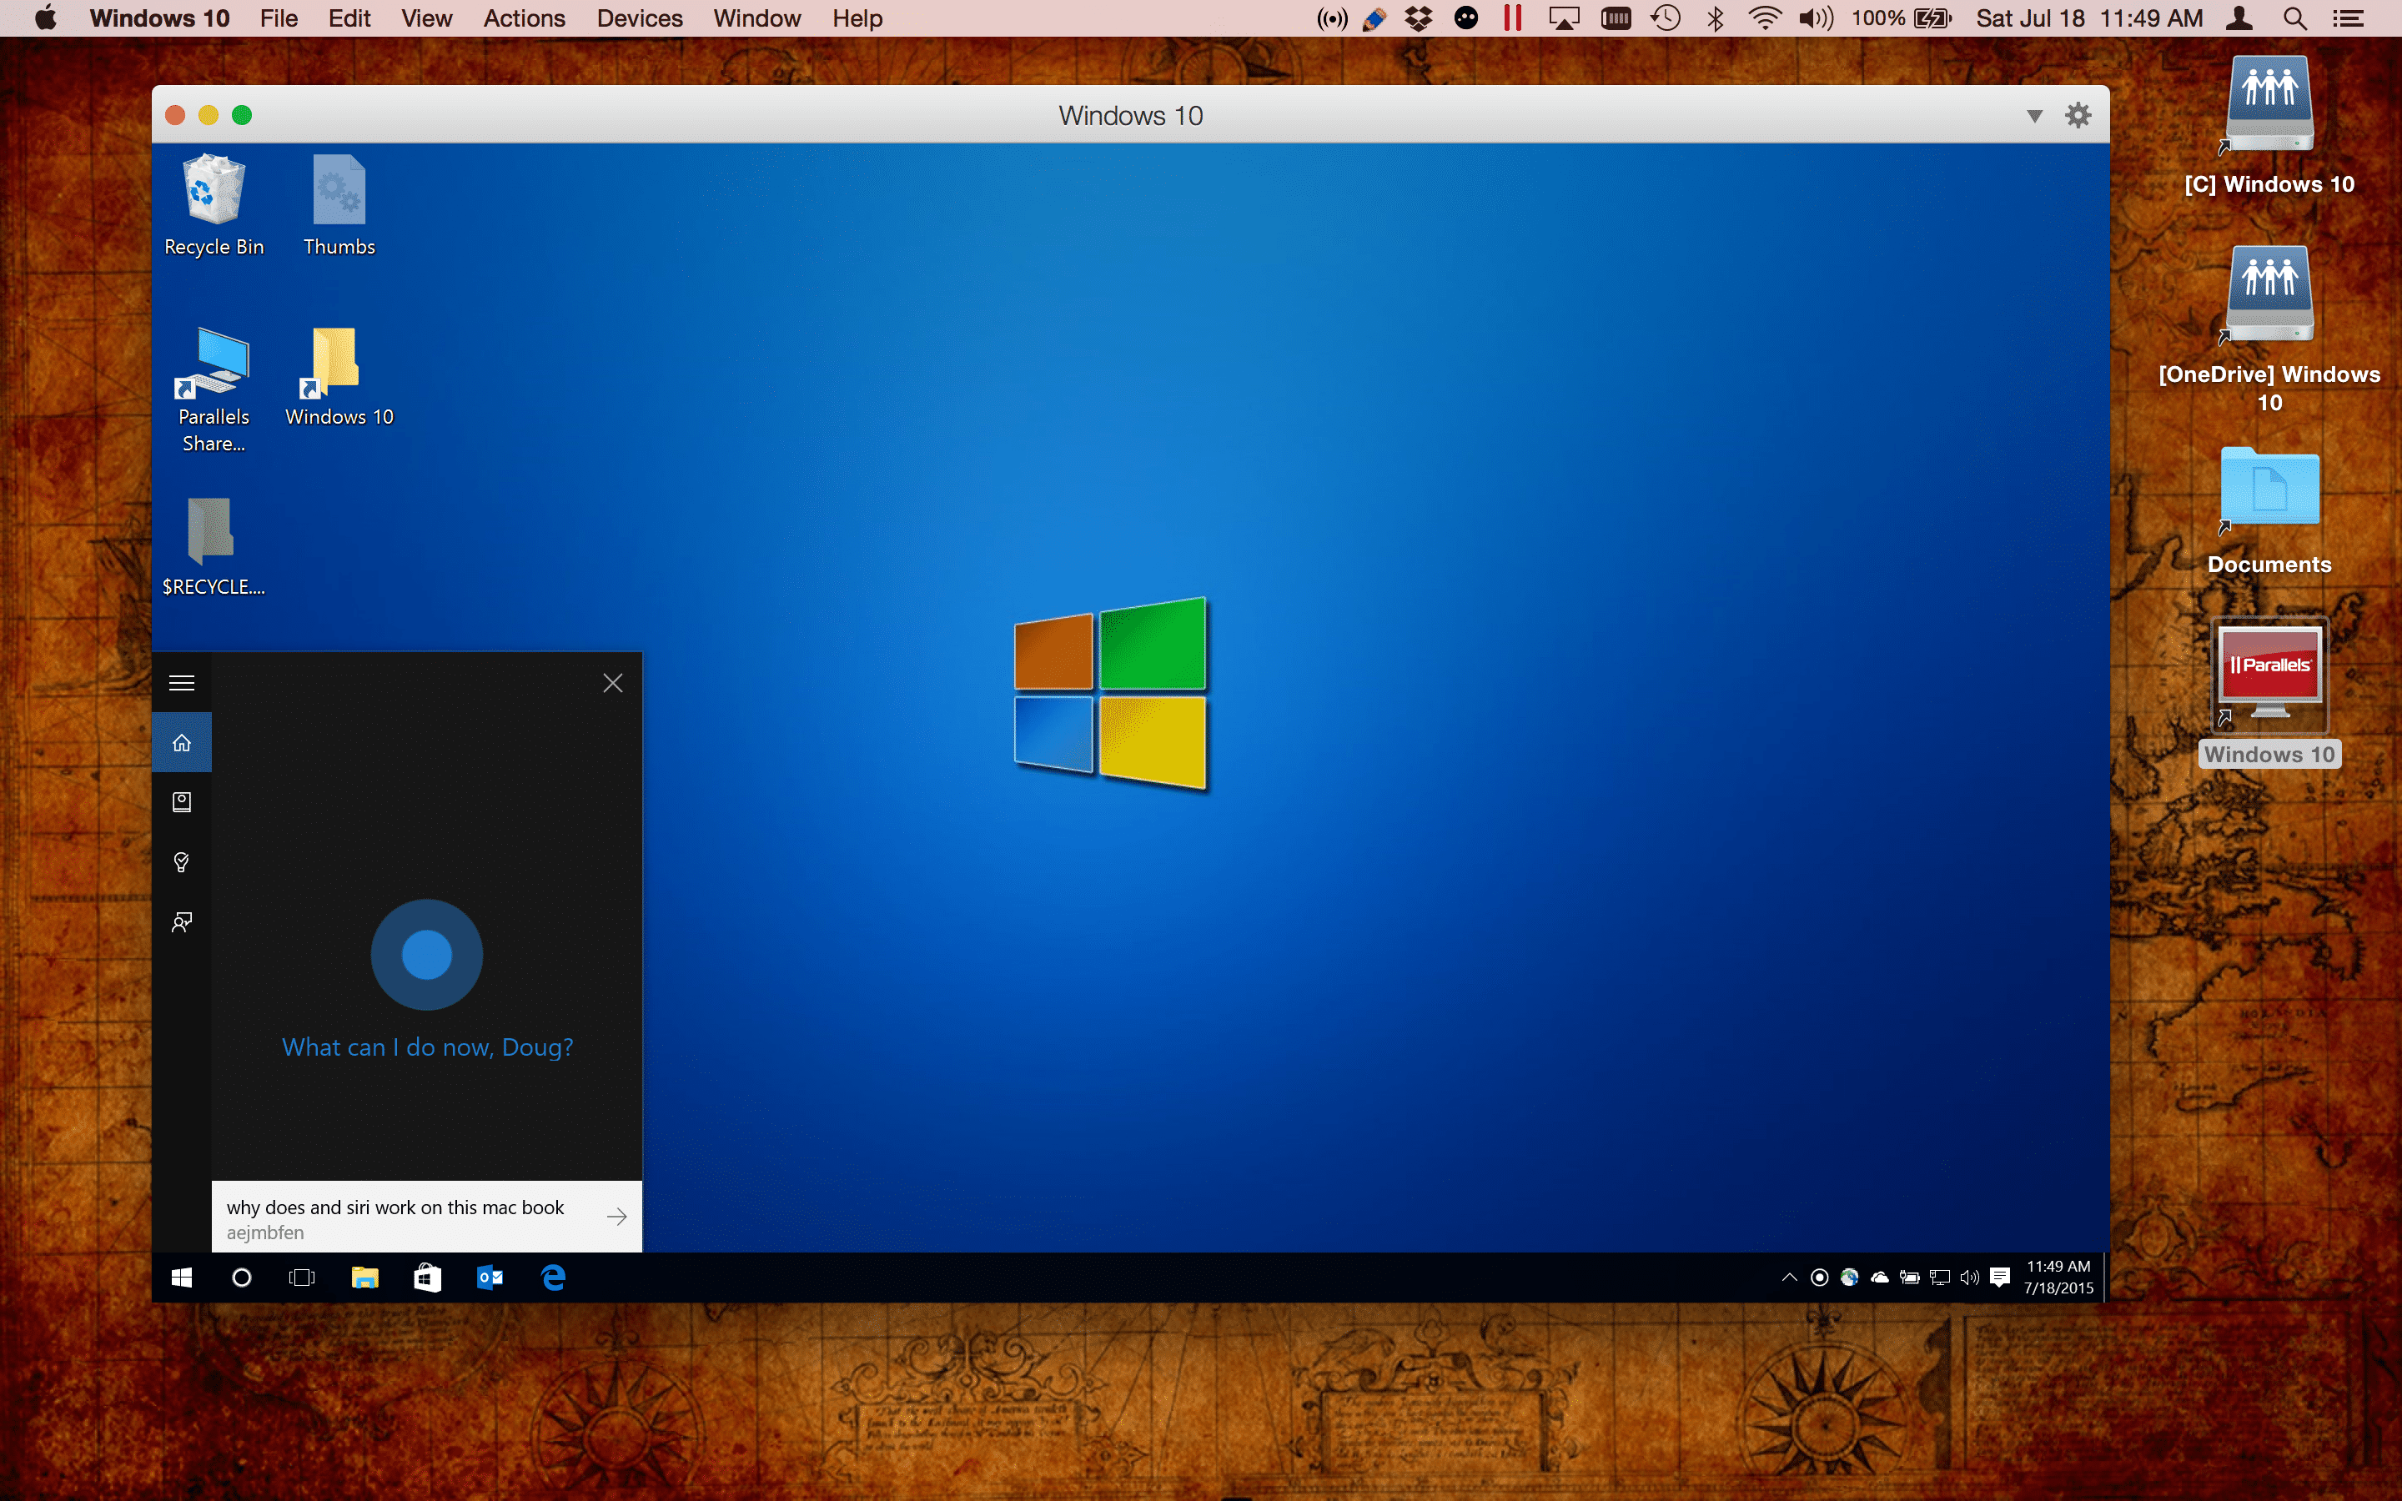The image size is (2402, 1501).
Task: Click Cortana circle icon on taskbar
Action: 241,1278
